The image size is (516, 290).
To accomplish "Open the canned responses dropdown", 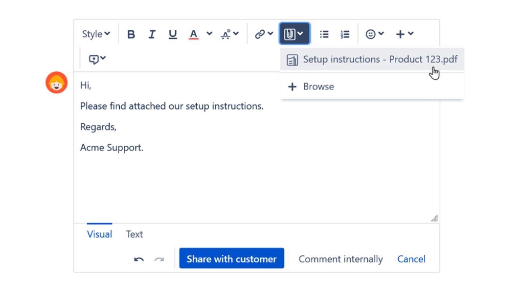I will coord(97,59).
